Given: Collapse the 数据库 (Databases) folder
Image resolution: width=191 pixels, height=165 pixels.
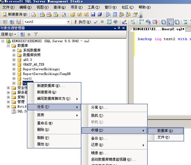Looking at the screenshot, I should click(x=8, y=46).
